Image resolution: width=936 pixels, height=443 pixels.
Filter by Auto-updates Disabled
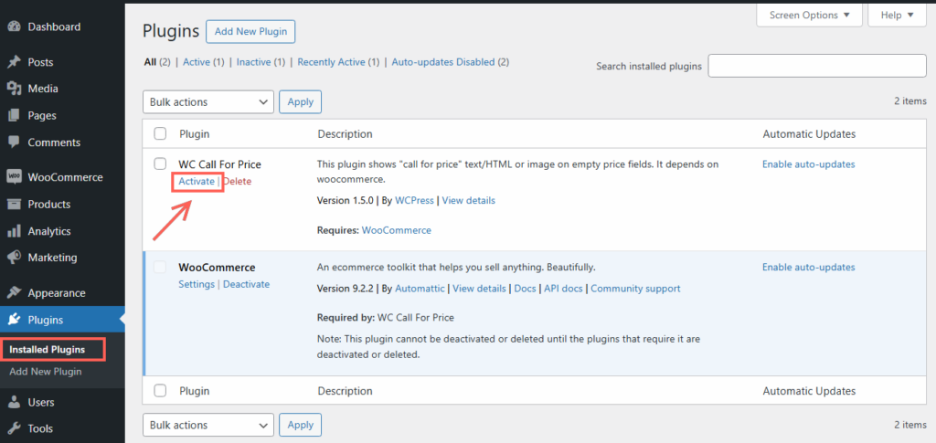(443, 62)
